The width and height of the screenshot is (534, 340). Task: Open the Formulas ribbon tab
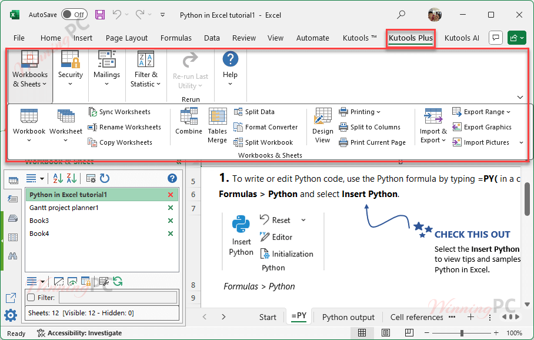coord(176,38)
